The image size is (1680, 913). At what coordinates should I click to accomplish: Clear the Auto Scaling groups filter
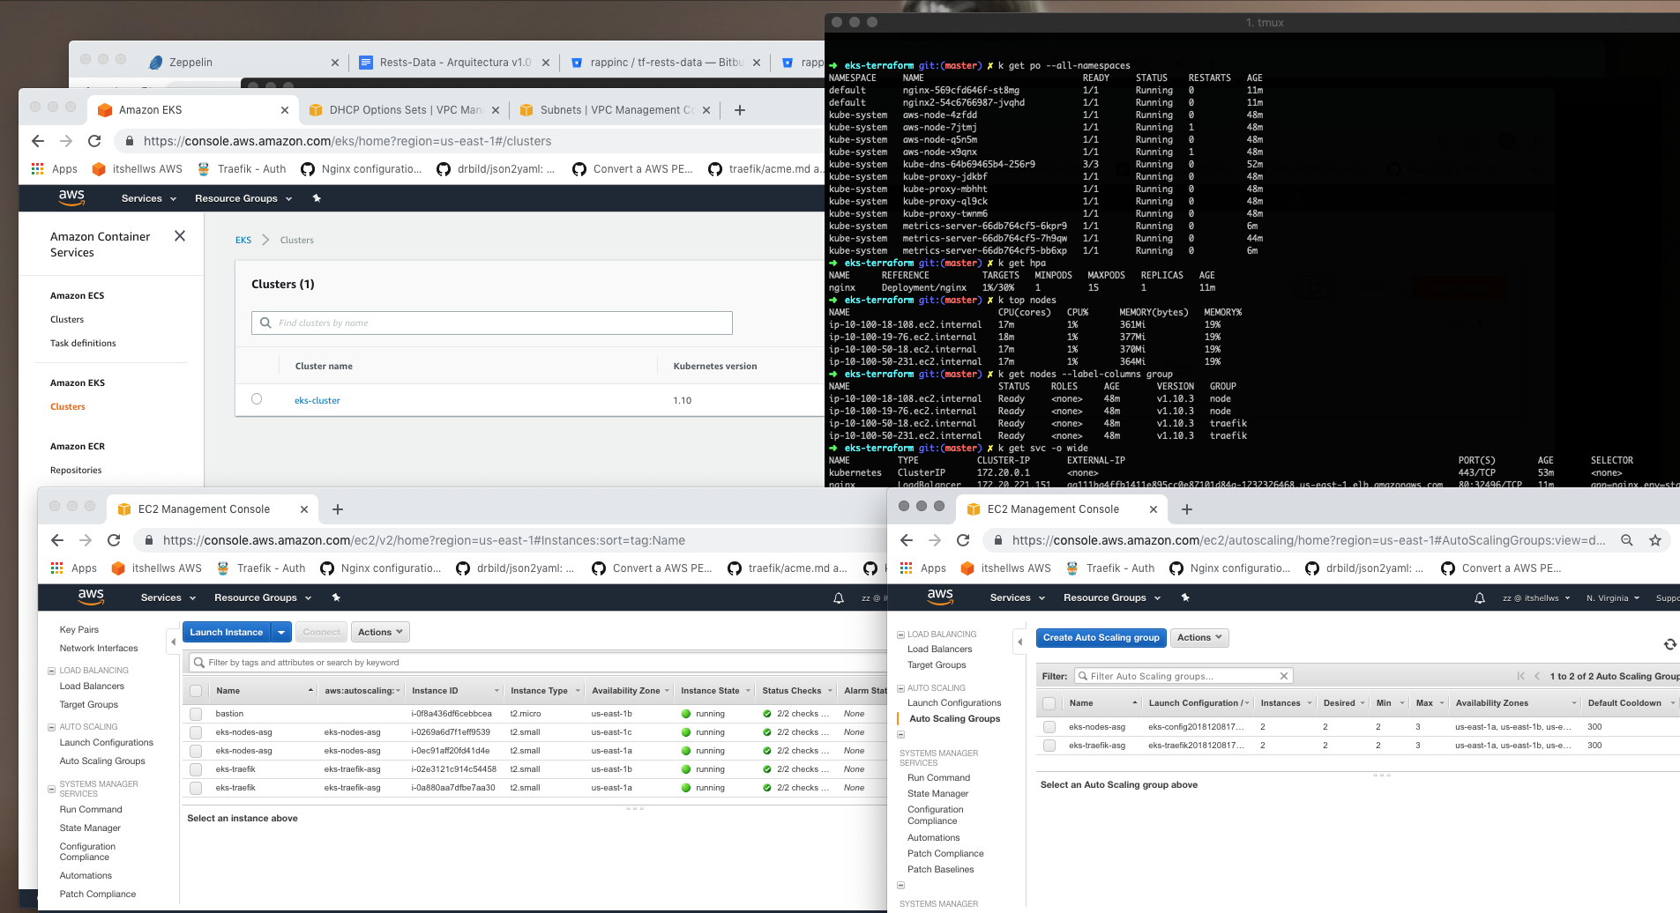coord(1284,676)
